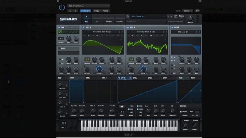The image size is (246, 138).
Task: Open the OSC B ASYM warp mode dropdown
Action: click(143, 73)
